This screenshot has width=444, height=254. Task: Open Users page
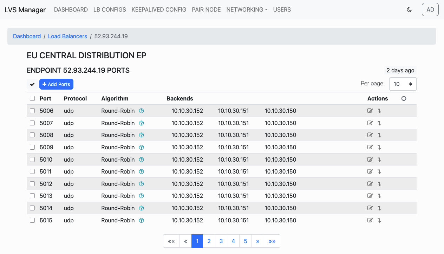[x=282, y=9]
